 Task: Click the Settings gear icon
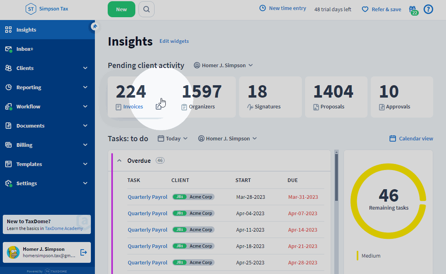(x=8, y=183)
